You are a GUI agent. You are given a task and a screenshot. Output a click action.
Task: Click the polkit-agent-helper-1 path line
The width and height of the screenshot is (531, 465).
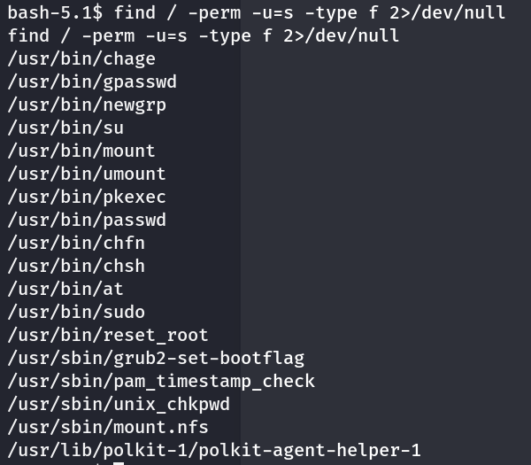(214, 450)
